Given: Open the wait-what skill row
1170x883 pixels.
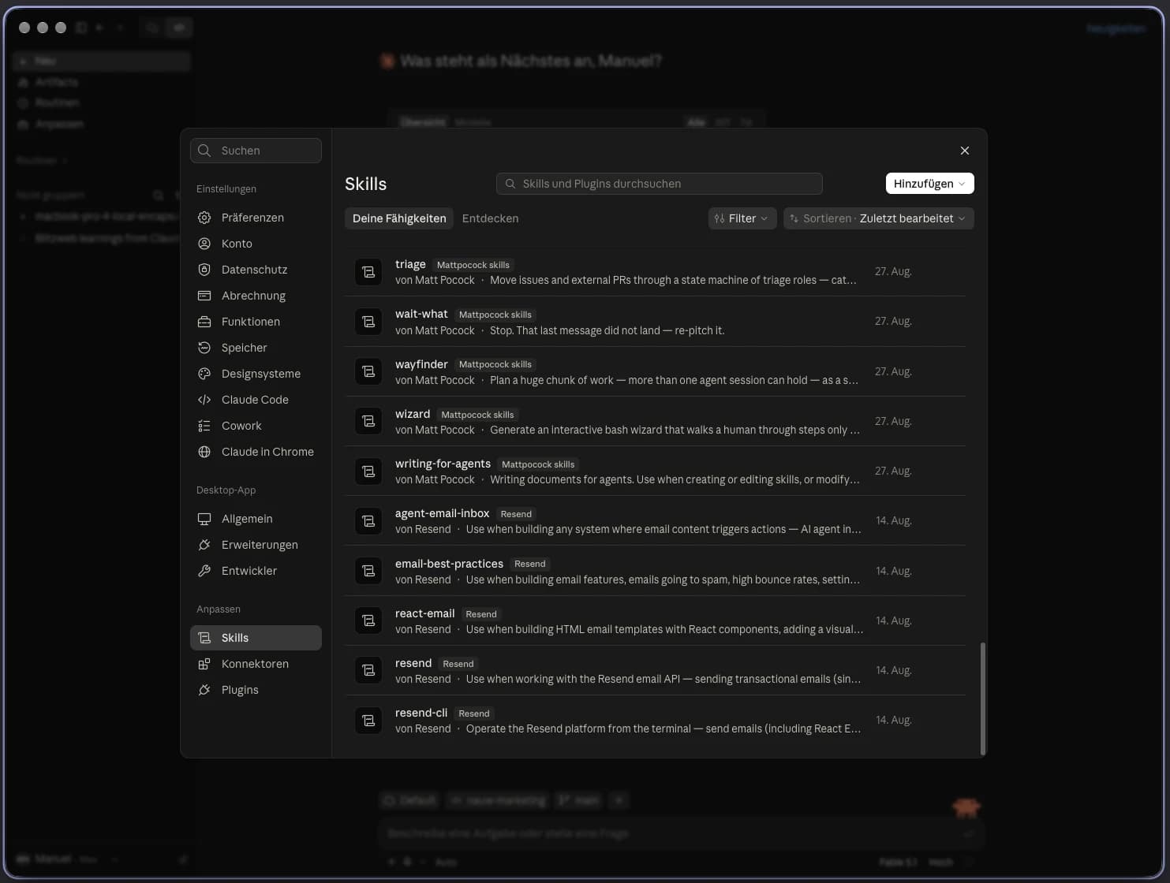Looking at the screenshot, I should coord(655,322).
